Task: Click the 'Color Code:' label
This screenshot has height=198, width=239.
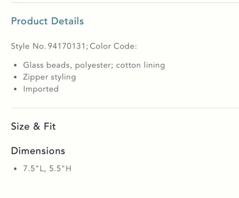Action: (x=113, y=46)
